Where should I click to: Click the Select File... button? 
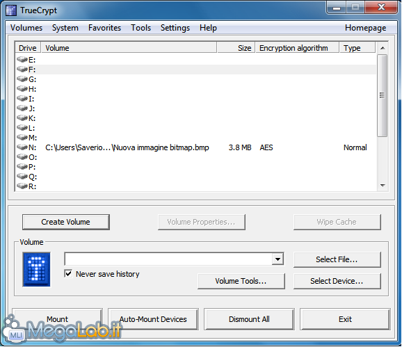[x=337, y=259]
